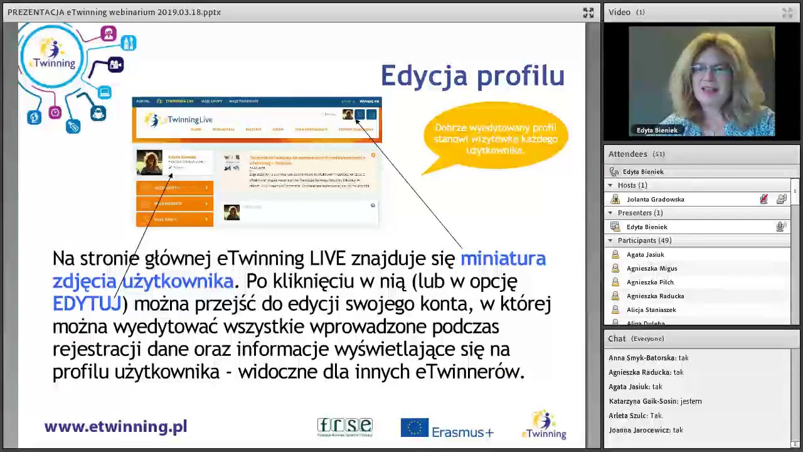
Task: Select participant Agnieszka Migus
Action: tap(652, 268)
